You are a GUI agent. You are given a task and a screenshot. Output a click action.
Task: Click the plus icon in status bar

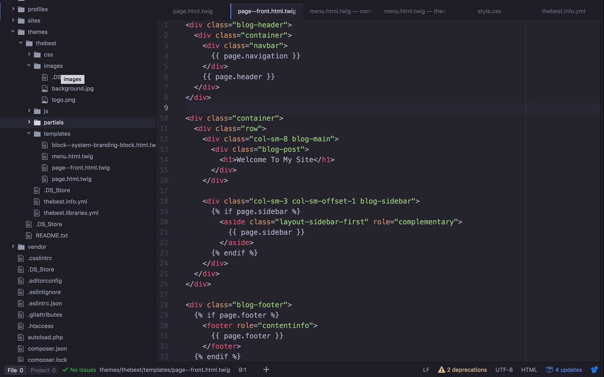(x=266, y=369)
